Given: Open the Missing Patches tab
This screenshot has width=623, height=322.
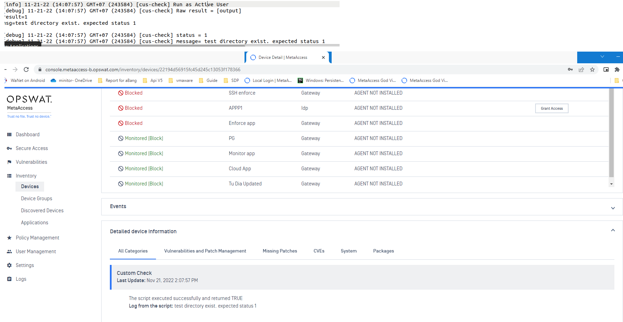Looking at the screenshot, I should point(280,251).
